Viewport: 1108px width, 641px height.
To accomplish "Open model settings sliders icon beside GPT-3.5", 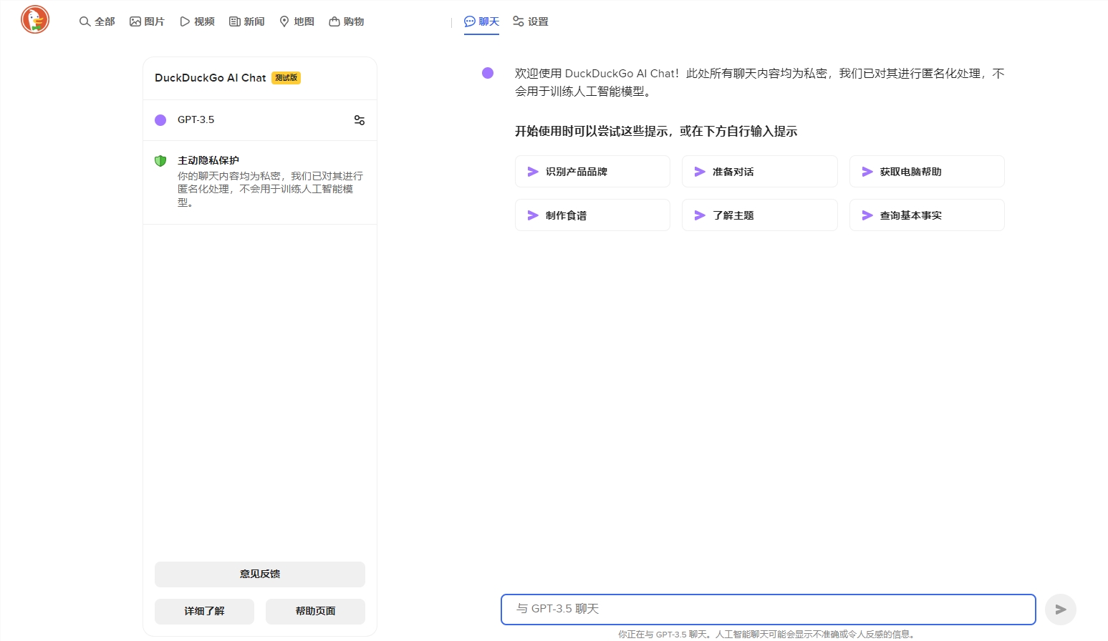I will pos(360,120).
